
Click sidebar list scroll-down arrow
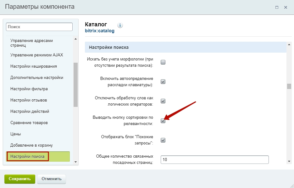[x=75, y=162]
